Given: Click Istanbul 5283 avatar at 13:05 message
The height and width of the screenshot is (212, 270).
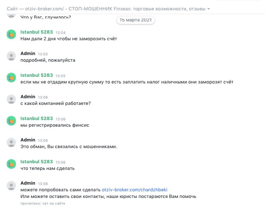Looking at the screenshot, I should [x=11, y=78].
